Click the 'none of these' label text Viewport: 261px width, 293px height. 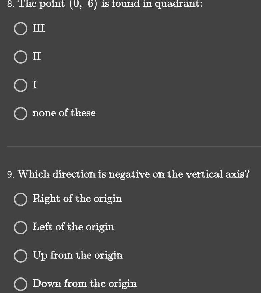(x=64, y=113)
